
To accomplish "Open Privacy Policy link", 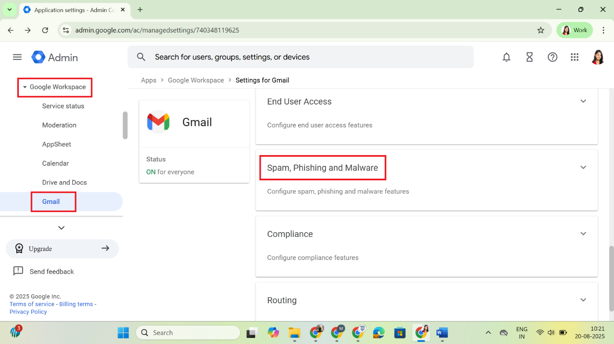I will tap(28, 312).
